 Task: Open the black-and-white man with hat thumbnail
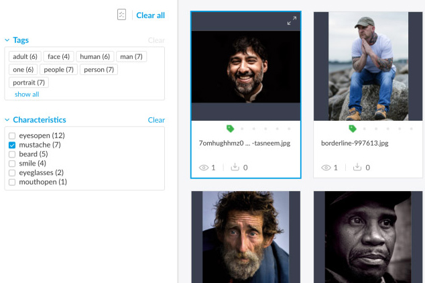[x=368, y=237]
